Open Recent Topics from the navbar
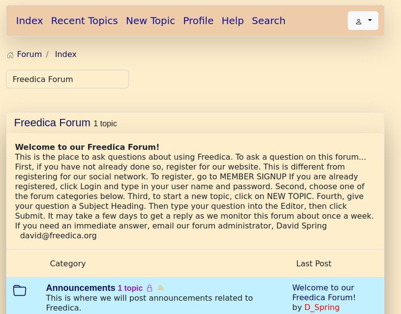 pos(84,21)
